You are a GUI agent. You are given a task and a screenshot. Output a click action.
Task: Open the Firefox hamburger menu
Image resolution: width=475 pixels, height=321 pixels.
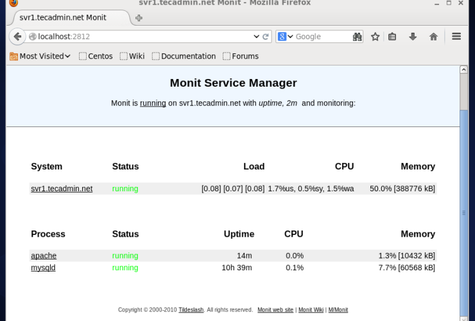[x=456, y=37]
